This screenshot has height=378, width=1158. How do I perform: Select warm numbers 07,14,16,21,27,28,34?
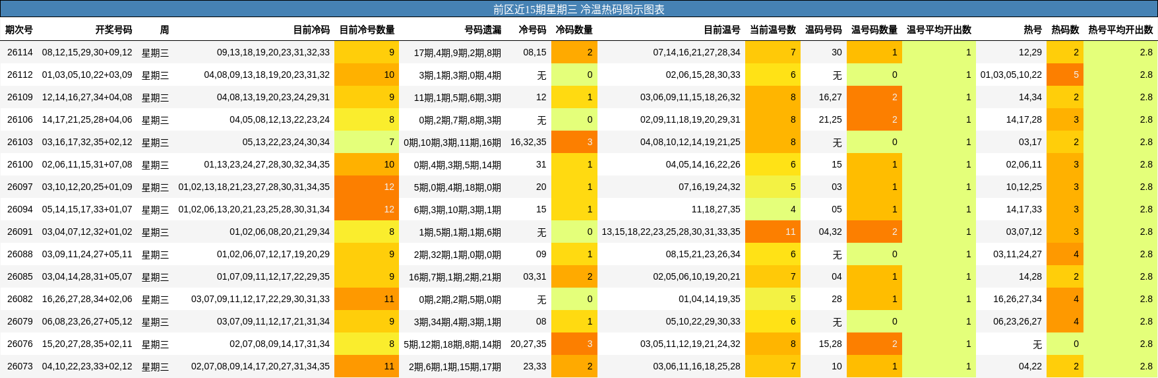click(x=696, y=52)
